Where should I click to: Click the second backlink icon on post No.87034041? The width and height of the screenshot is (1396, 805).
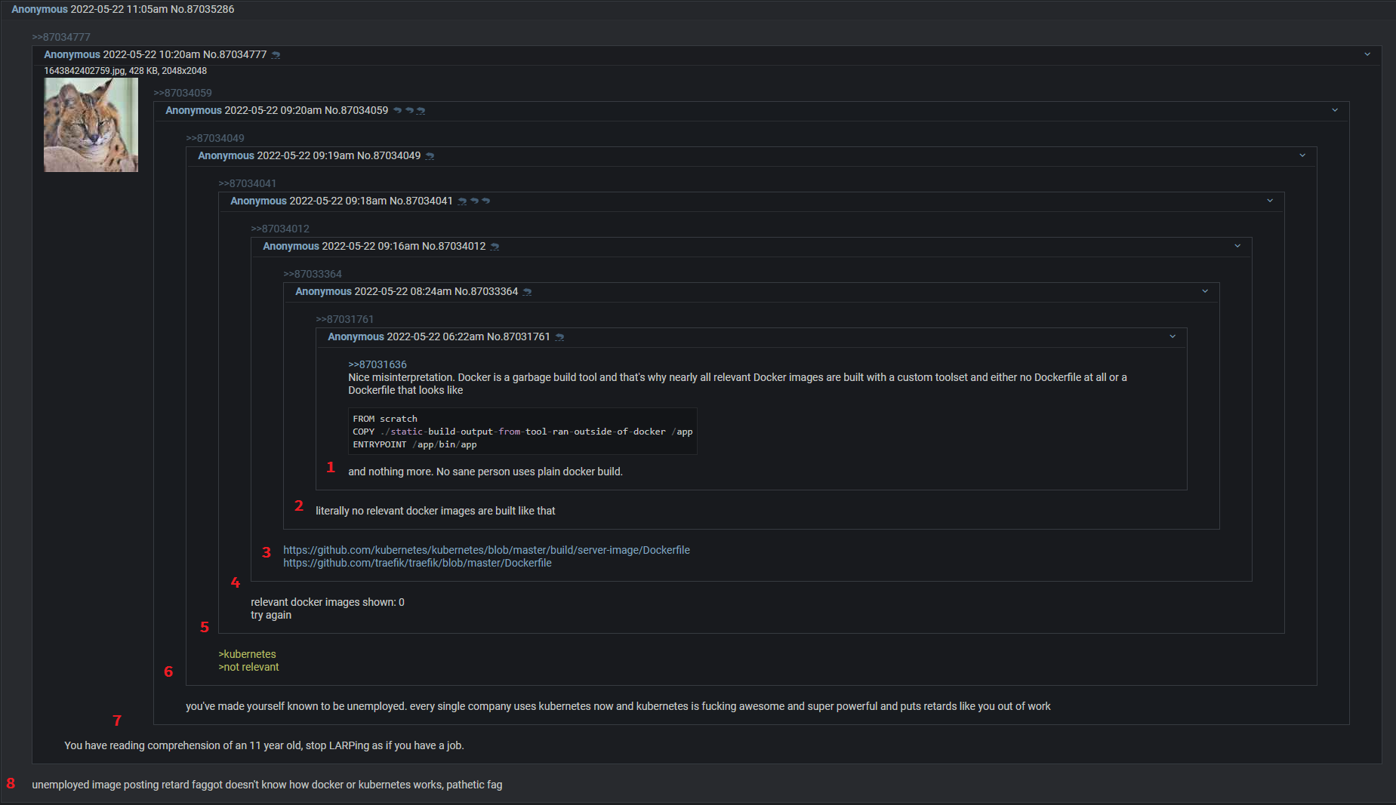[x=474, y=201]
